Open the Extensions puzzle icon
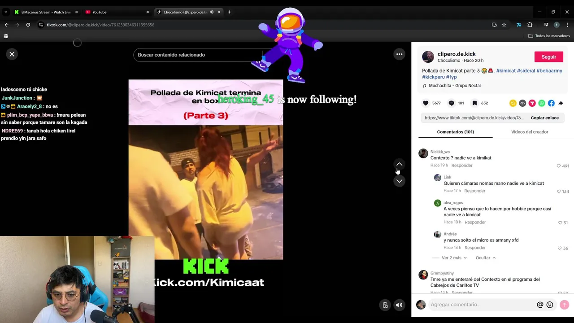Image resolution: width=574 pixels, height=323 pixels. click(x=530, y=25)
